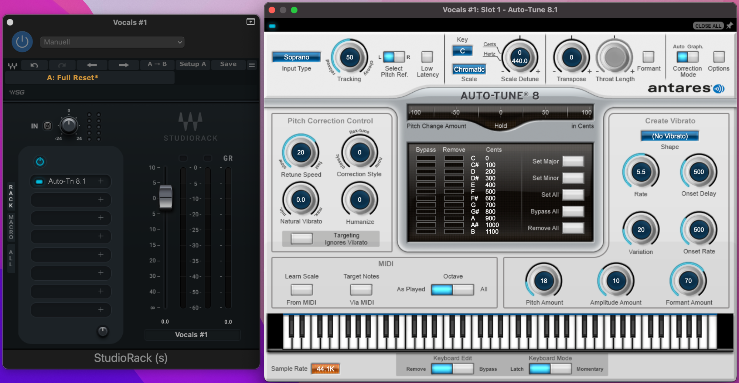Click the 44.1K sample rate display
Screen dimensions: 739x383
(x=325, y=369)
